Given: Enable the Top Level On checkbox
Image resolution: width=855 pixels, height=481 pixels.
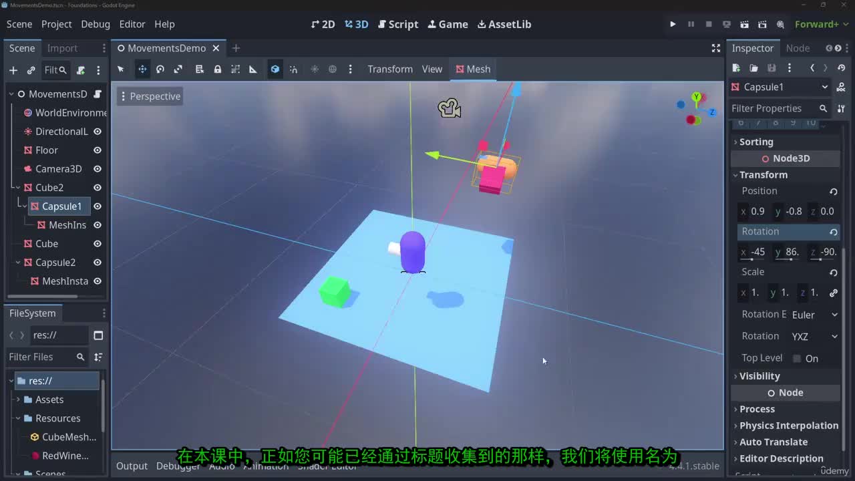Looking at the screenshot, I should [797, 359].
